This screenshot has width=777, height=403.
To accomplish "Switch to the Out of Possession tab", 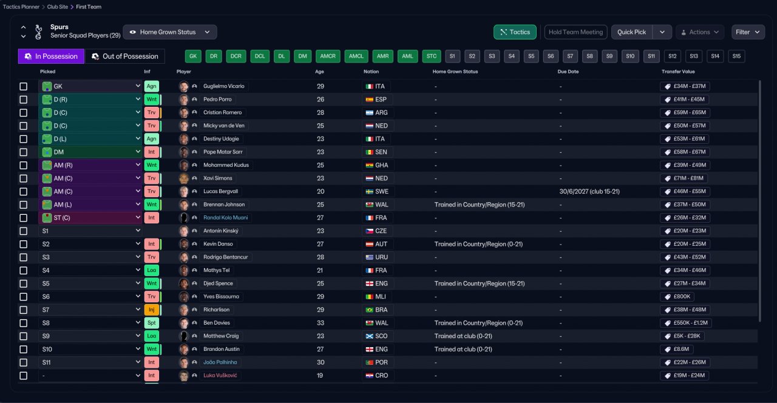I will 125,56.
